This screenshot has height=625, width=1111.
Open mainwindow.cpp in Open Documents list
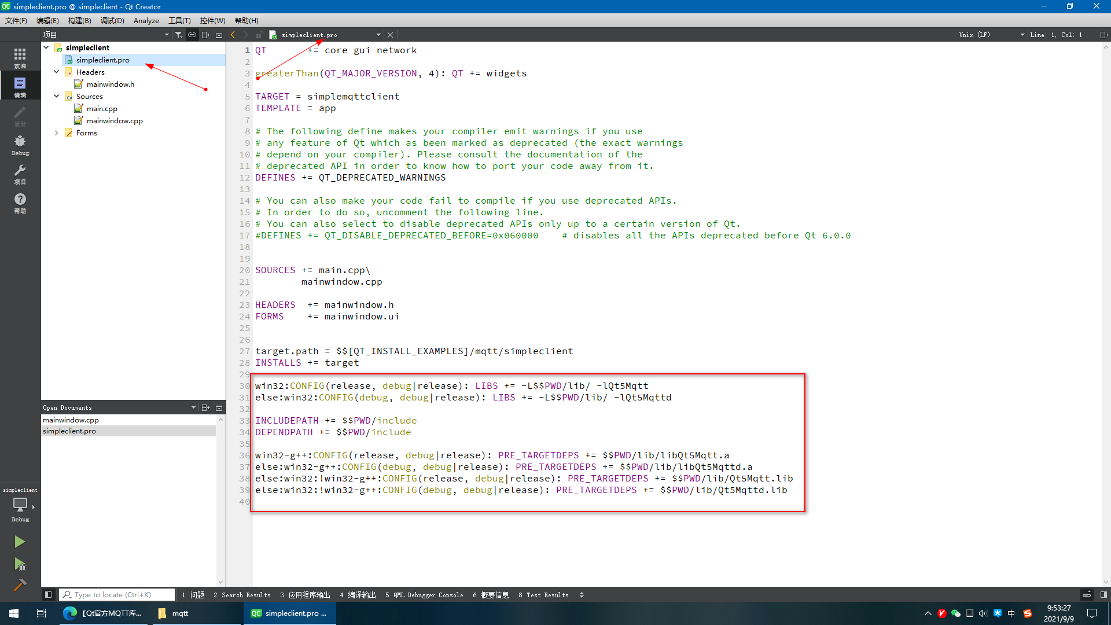pos(71,420)
